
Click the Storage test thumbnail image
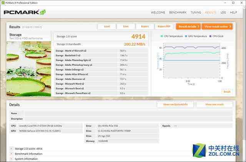point(29,68)
